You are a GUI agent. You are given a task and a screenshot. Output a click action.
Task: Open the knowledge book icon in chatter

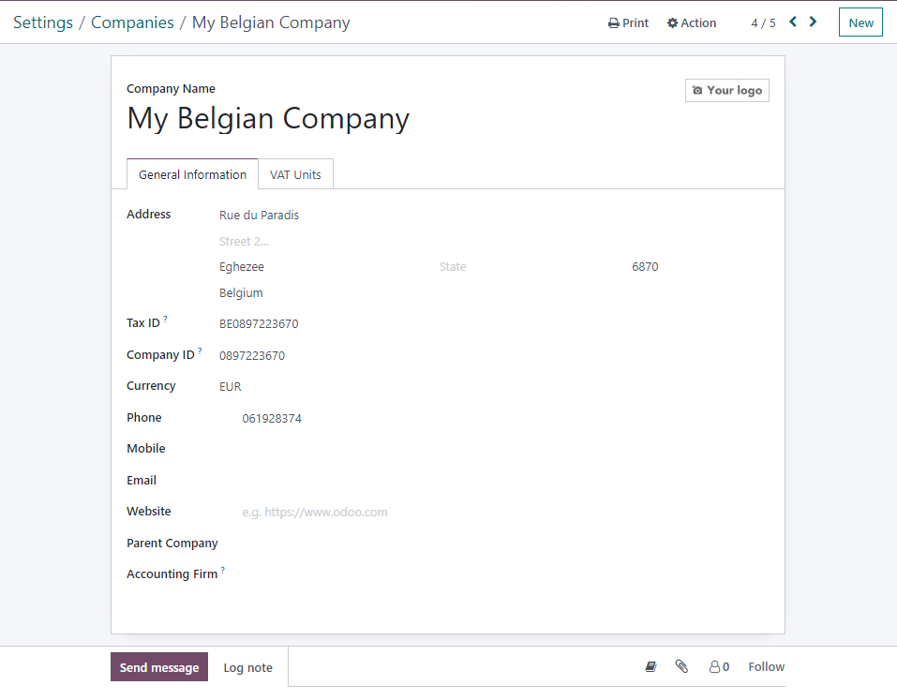coord(650,666)
